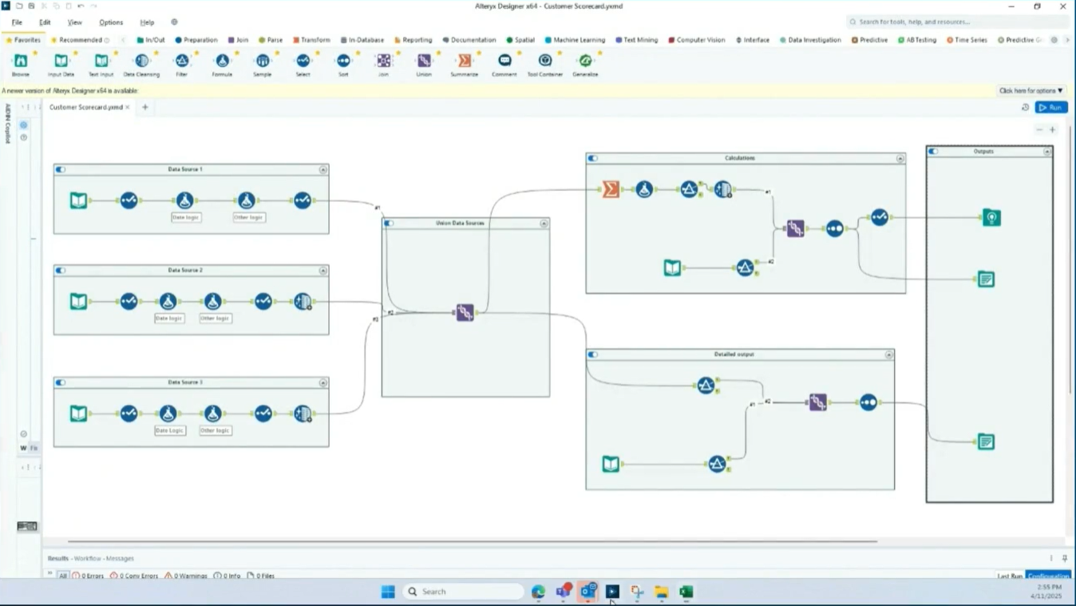This screenshot has height=606, width=1076.
Task: Zoom in the canvas with the plus button
Action: 1053,129
